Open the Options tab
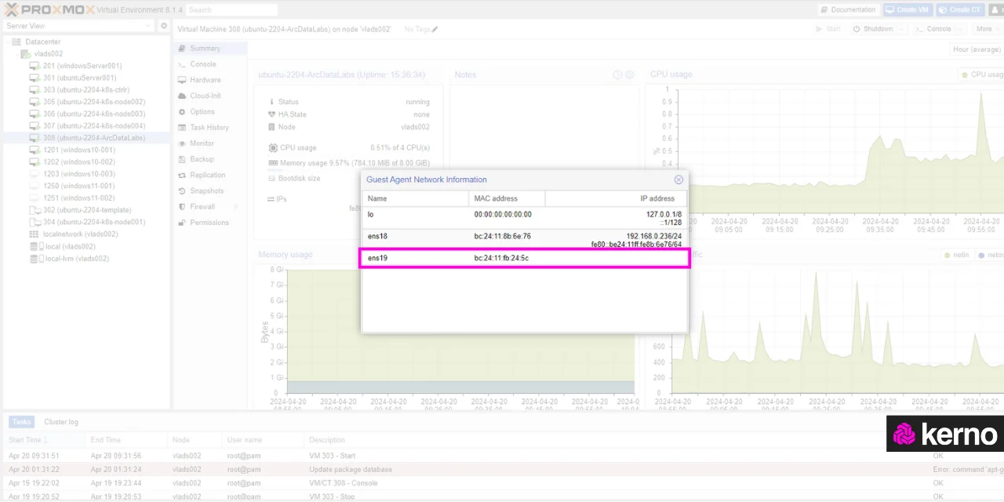The width and height of the screenshot is (1004, 502). [209, 111]
